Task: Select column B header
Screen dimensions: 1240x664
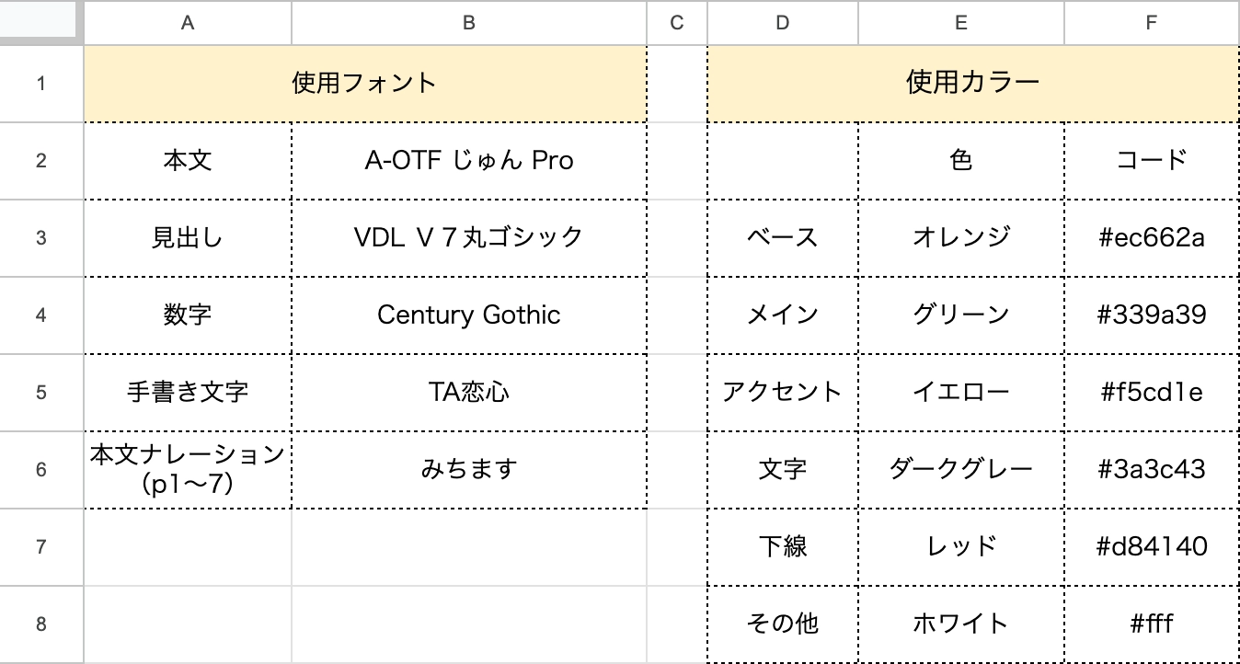Action: 469,24
